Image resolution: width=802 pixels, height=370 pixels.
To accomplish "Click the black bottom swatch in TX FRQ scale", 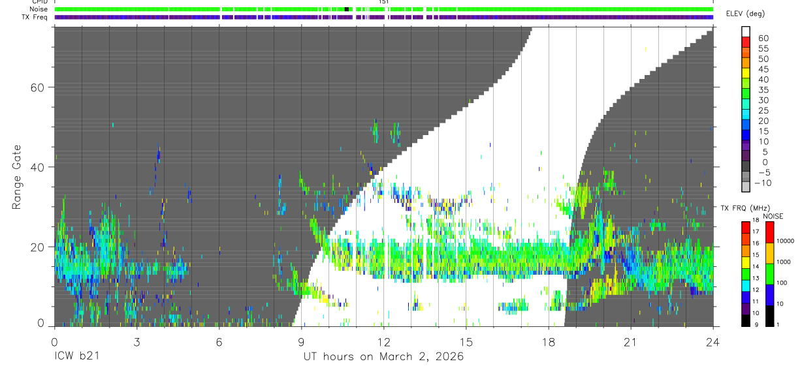I will (x=746, y=321).
